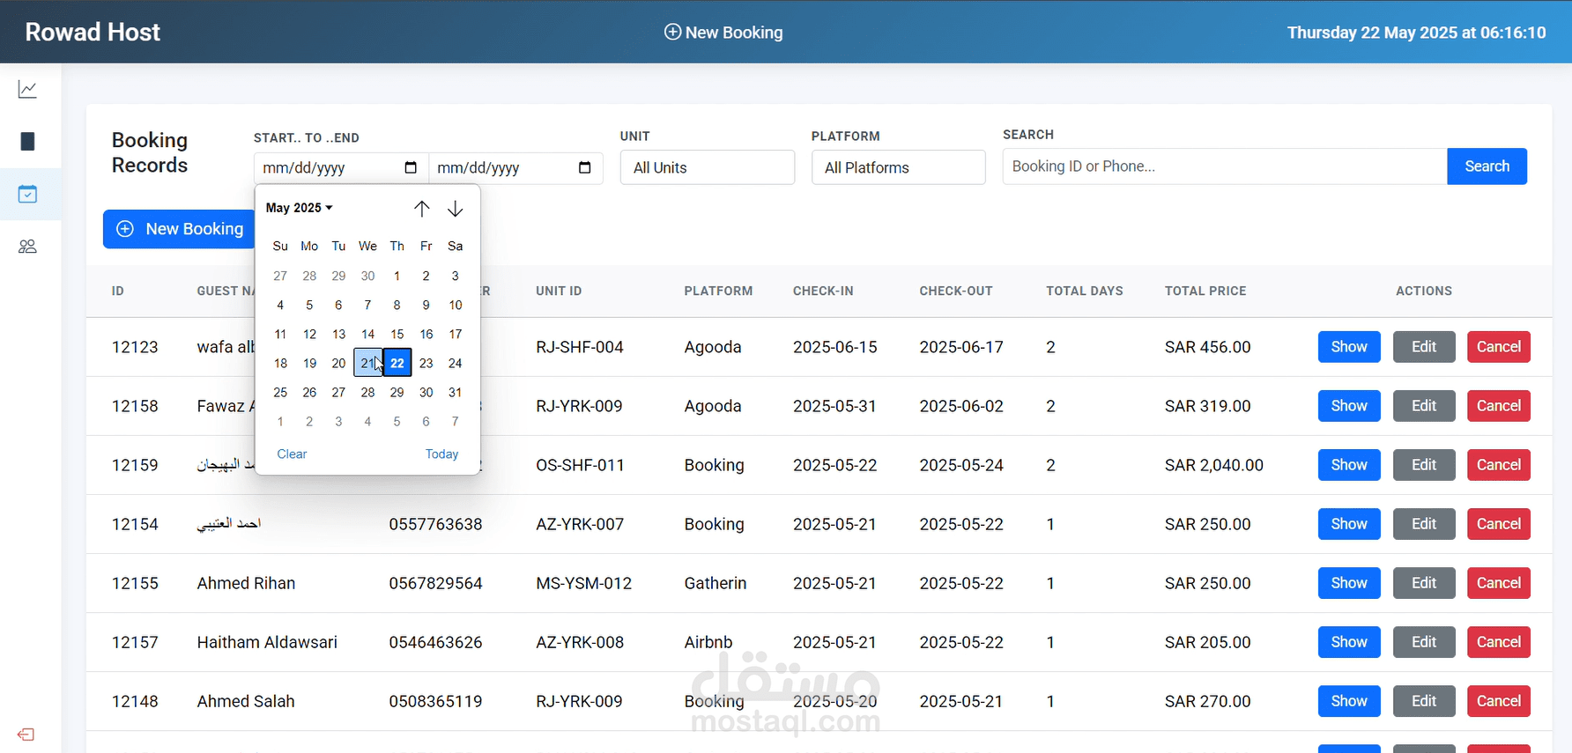Click the red logout icon
Viewport: 1572px width, 753px height.
tap(26, 735)
